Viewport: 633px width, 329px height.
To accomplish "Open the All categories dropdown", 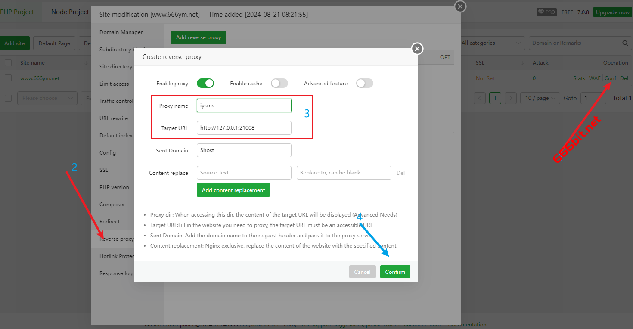I will pyautogui.click(x=491, y=43).
